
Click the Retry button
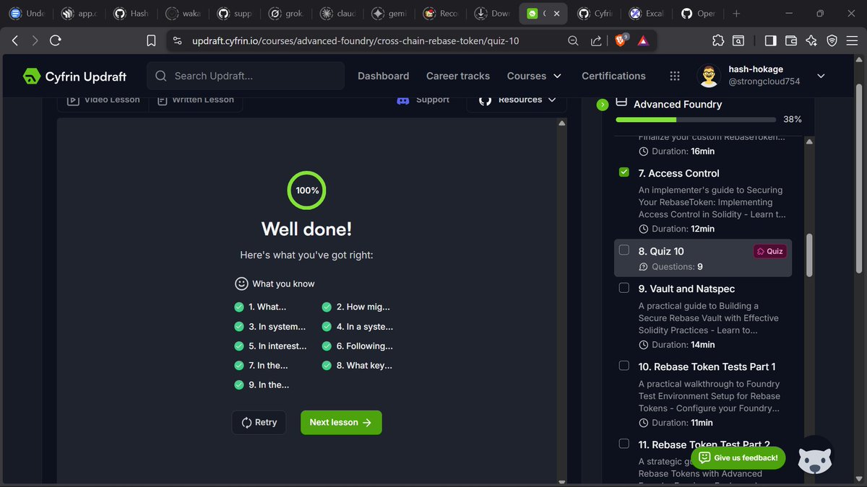(259, 422)
